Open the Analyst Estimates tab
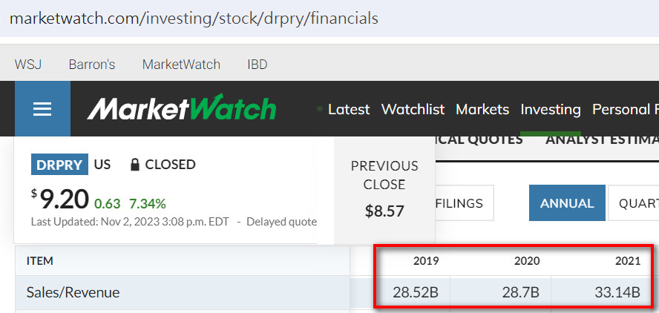Screen dimensions: 659x313 [x=602, y=140]
